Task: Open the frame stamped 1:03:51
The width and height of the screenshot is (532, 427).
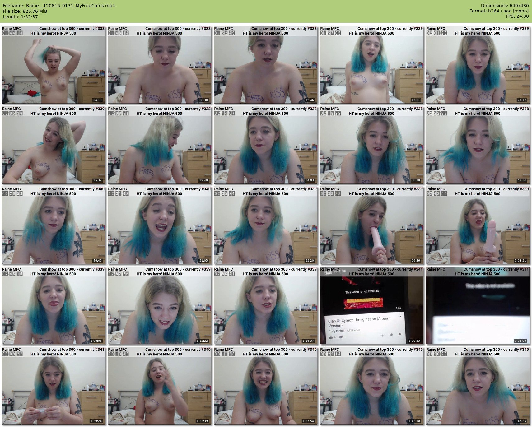Action: [478, 225]
